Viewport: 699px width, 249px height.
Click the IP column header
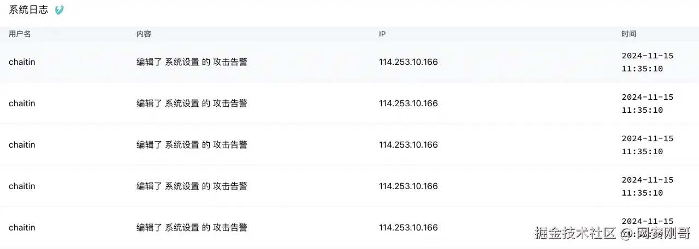tap(382, 34)
